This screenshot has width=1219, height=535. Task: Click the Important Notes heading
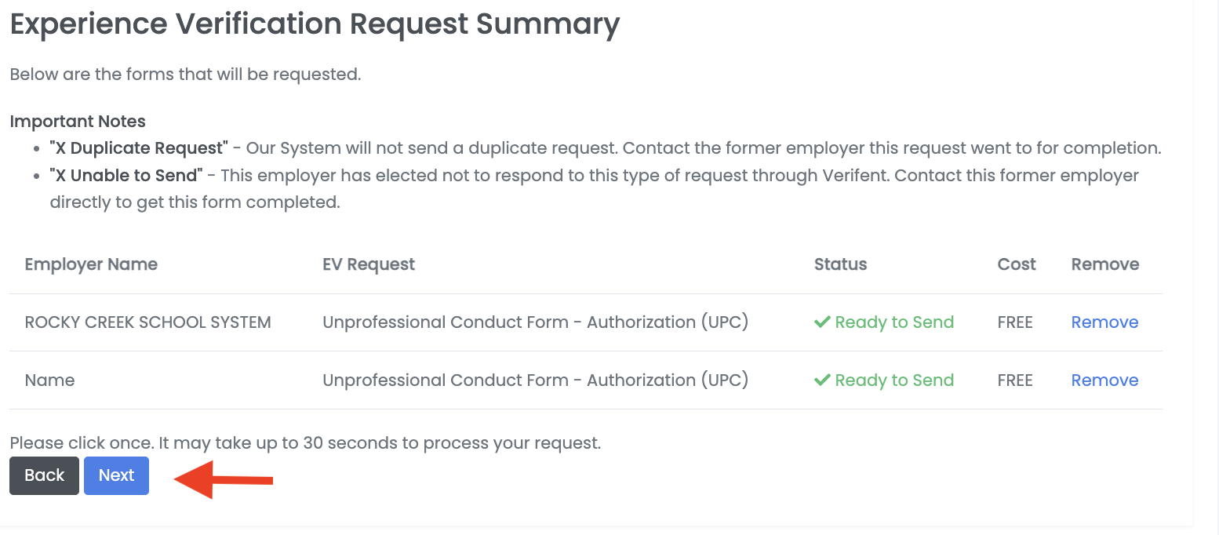click(78, 121)
